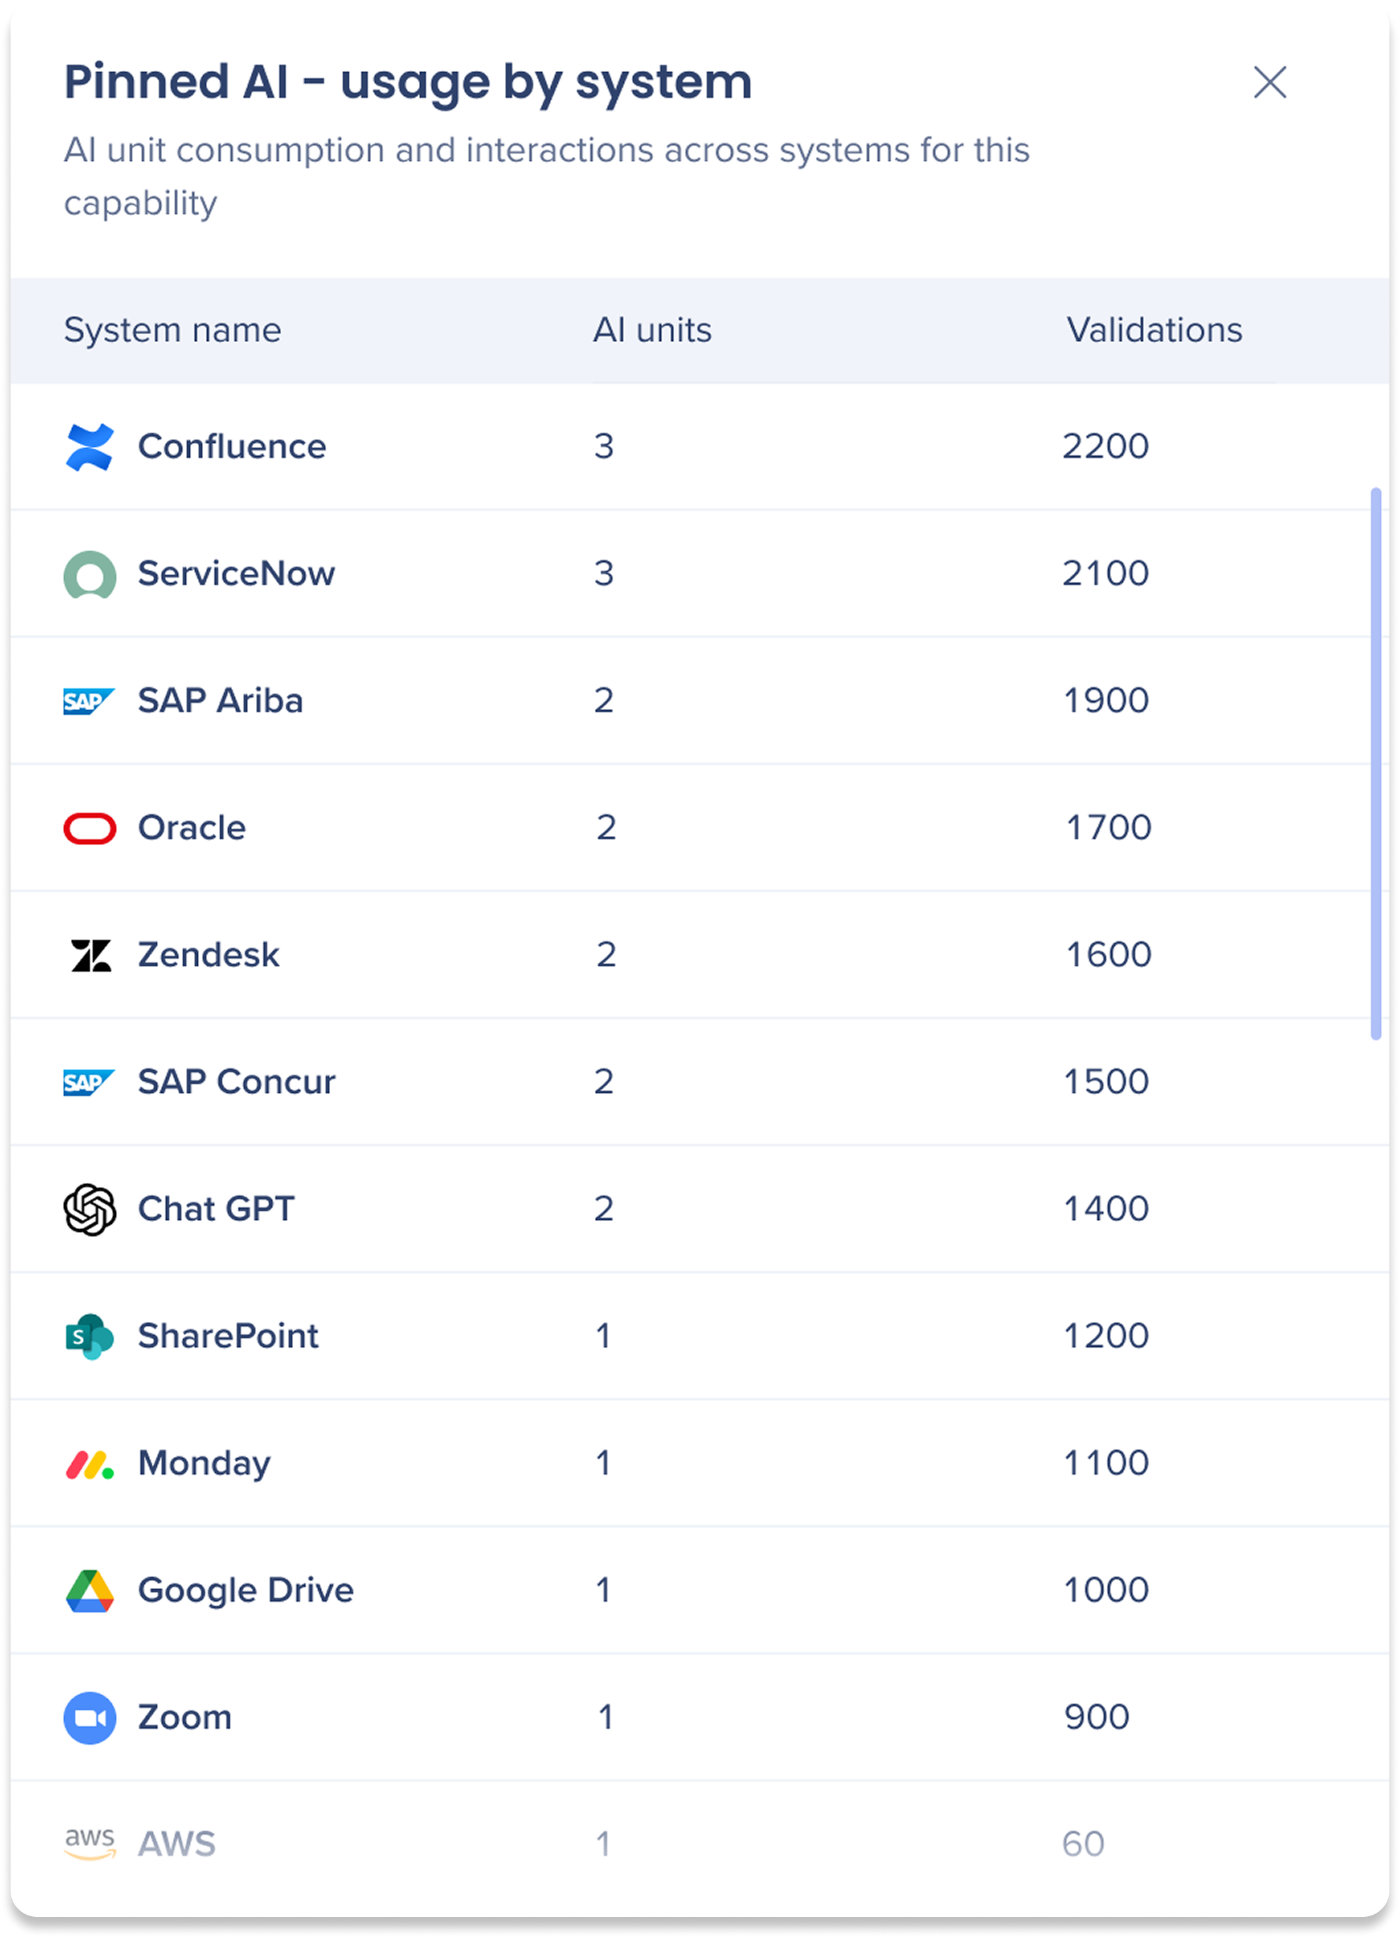Click the Chat GPT logo icon
This screenshot has width=1400, height=1938.
pos(90,1209)
